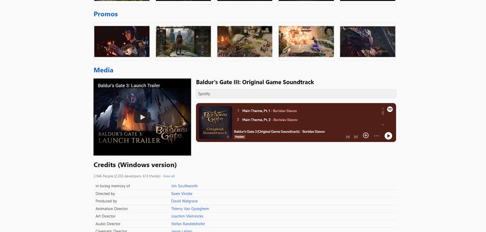486x232 pixels.
Task: Open Thierry Van Gyseghem's profile link
Action: pos(190,209)
